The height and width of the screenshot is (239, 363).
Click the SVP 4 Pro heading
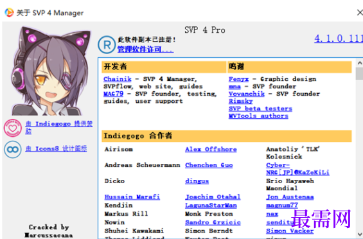click(205, 30)
